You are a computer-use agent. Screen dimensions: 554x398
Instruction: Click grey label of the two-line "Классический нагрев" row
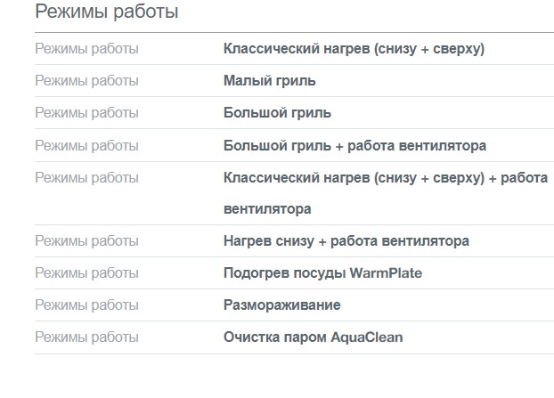point(86,177)
